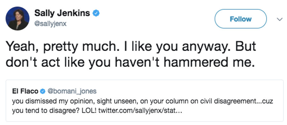Click the tweet line 'don't act like you haven't hammered me'

tap(130, 63)
